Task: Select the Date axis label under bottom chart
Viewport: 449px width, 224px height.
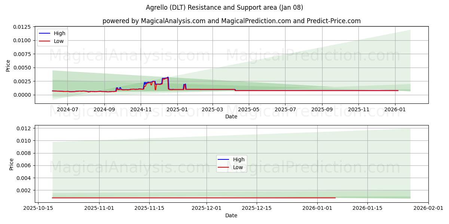Action: (x=232, y=215)
